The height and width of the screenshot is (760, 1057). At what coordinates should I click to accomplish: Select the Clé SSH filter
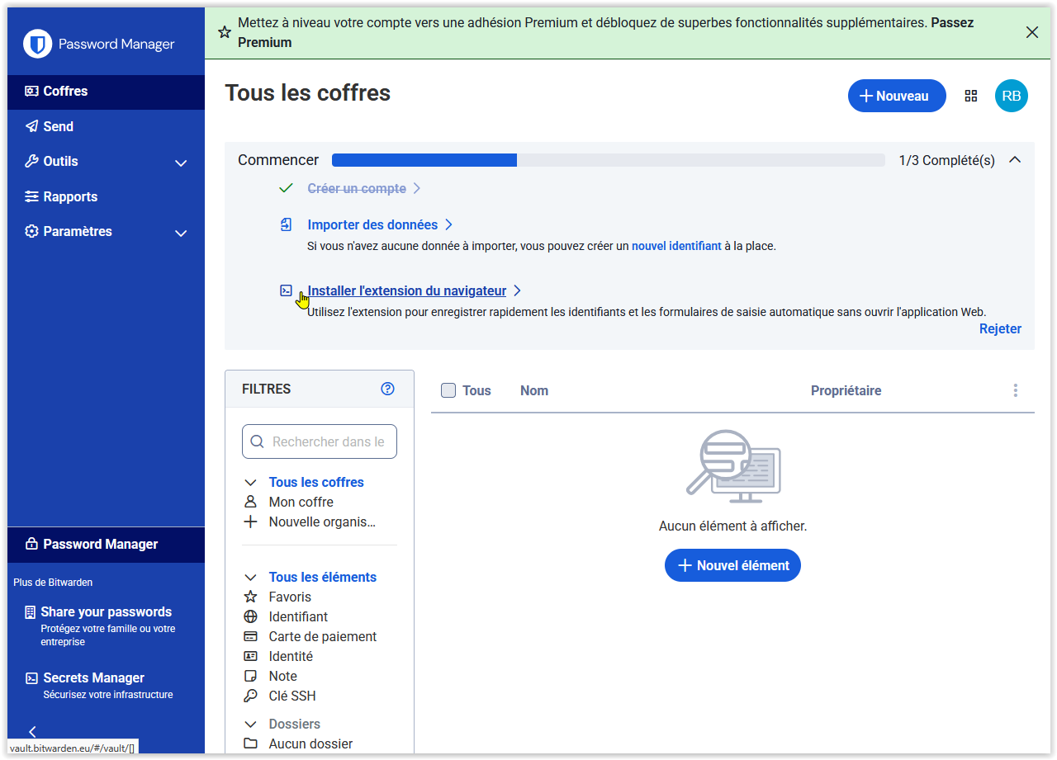[292, 696]
